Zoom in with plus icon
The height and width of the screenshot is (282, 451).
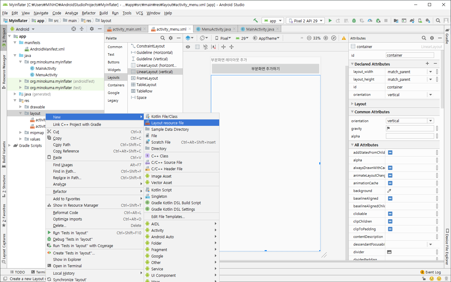[x=326, y=38]
